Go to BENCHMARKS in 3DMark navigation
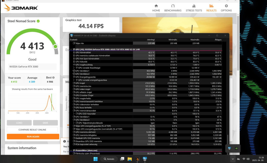 [x=173, y=8]
